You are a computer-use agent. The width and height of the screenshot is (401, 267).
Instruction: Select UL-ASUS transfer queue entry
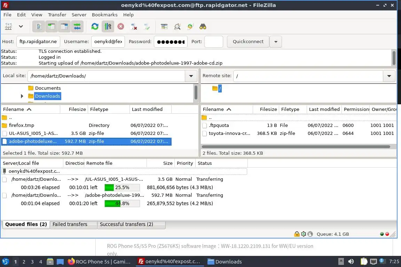pos(124,179)
